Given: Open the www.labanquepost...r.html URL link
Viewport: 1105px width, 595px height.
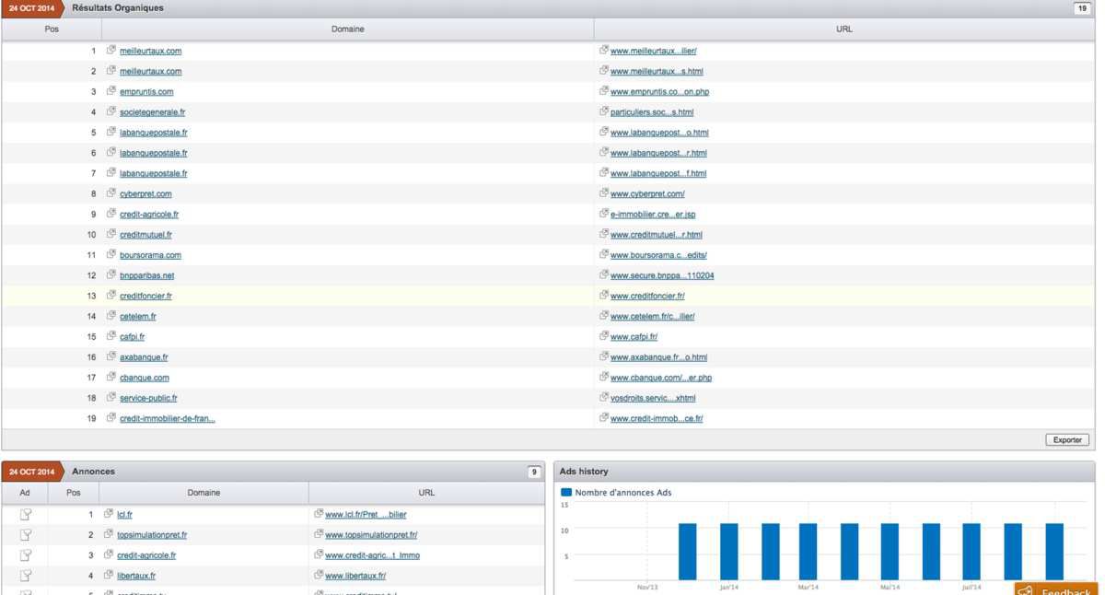Looking at the screenshot, I should 658,153.
